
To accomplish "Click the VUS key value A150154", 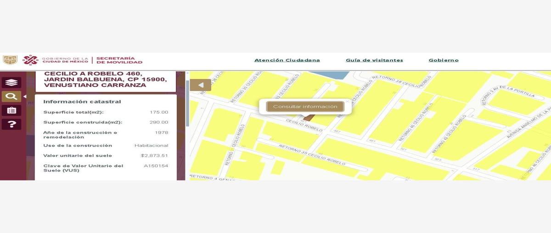I will (156, 166).
